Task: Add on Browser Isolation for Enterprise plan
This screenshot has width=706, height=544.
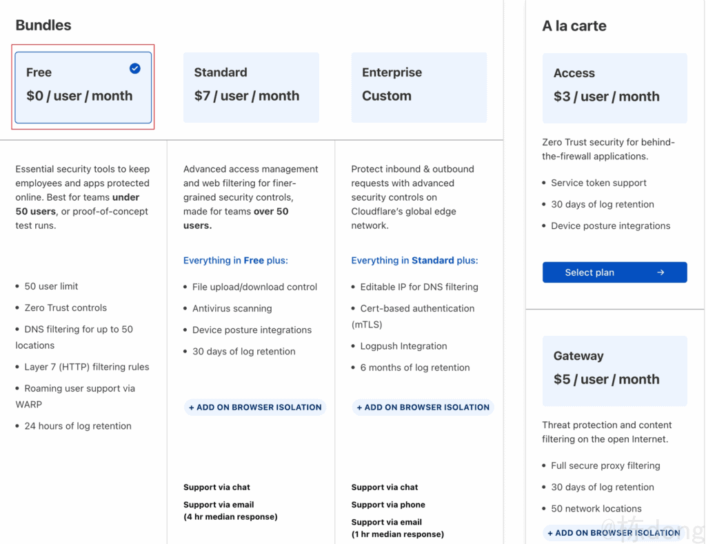Action: tap(423, 407)
